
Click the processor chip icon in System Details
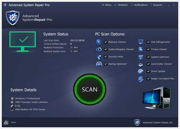[12, 102]
